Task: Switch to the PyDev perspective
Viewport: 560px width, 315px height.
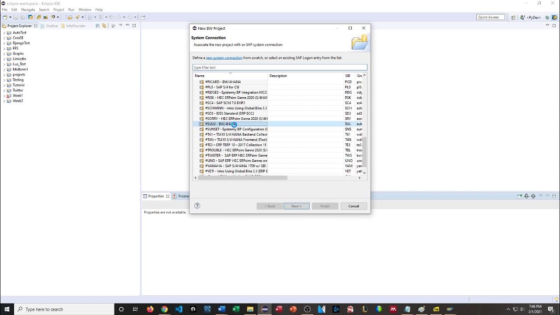Action: pyautogui.click(x=530, y=17)
